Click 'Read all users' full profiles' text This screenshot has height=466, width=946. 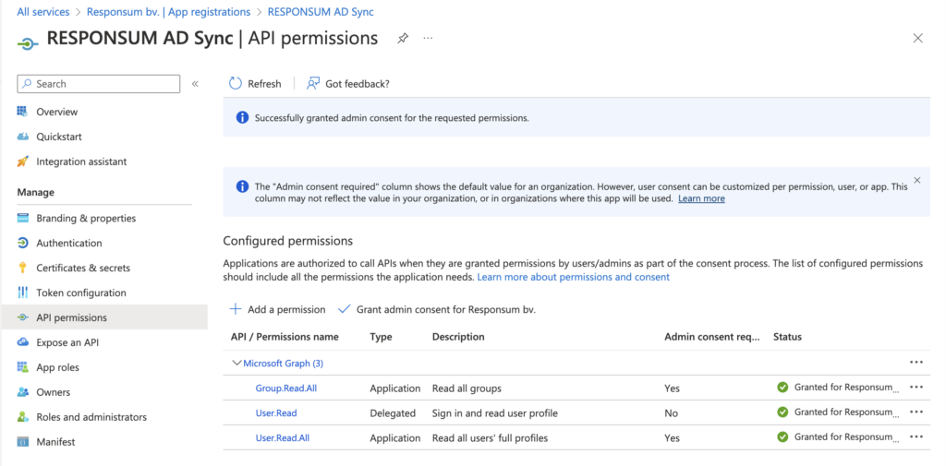click(x=490, y=438)
